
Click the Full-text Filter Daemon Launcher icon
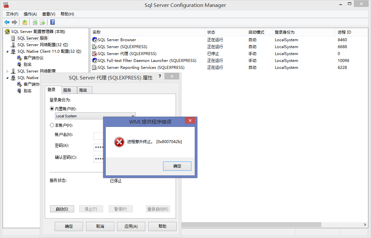pyautogui.click(x=95, y=60)
